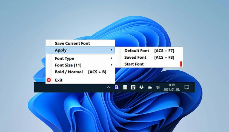Open the Dropbox tray icon
The image size is (229, 132).
(x=141, y=87)
